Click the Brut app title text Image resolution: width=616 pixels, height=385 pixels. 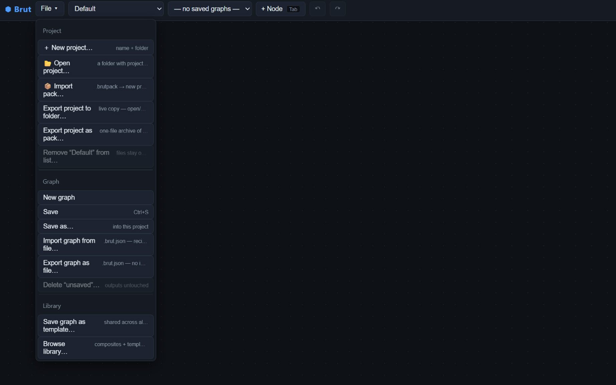point(23,9)
